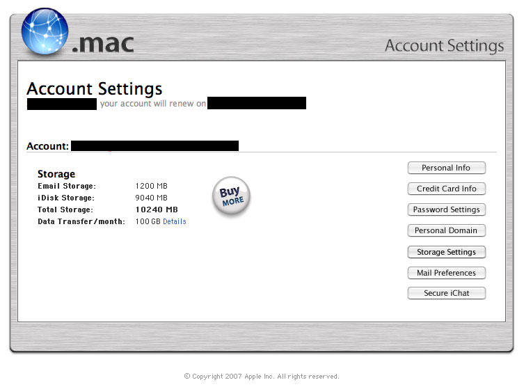The width and height of the screenshot is (524, 387).
Task: Open Personal Info settings
Action: tap(446, 168)
